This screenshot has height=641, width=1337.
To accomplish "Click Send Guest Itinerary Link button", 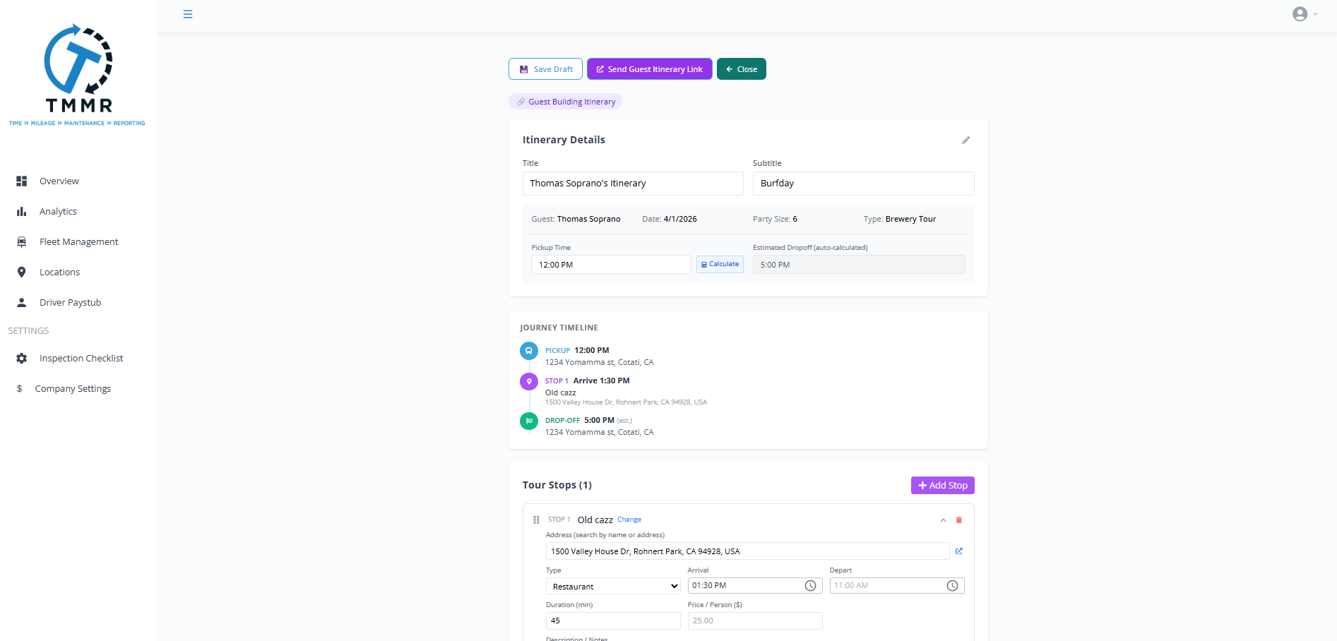I will click(649, 69).
